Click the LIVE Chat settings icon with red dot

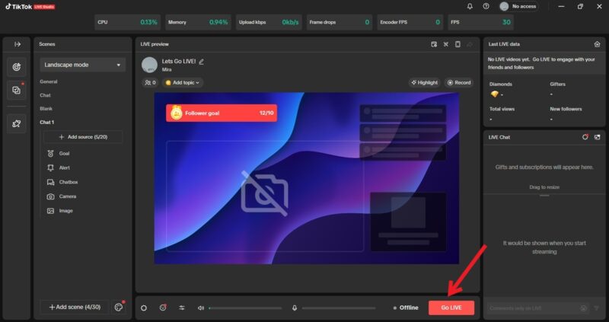585,137
